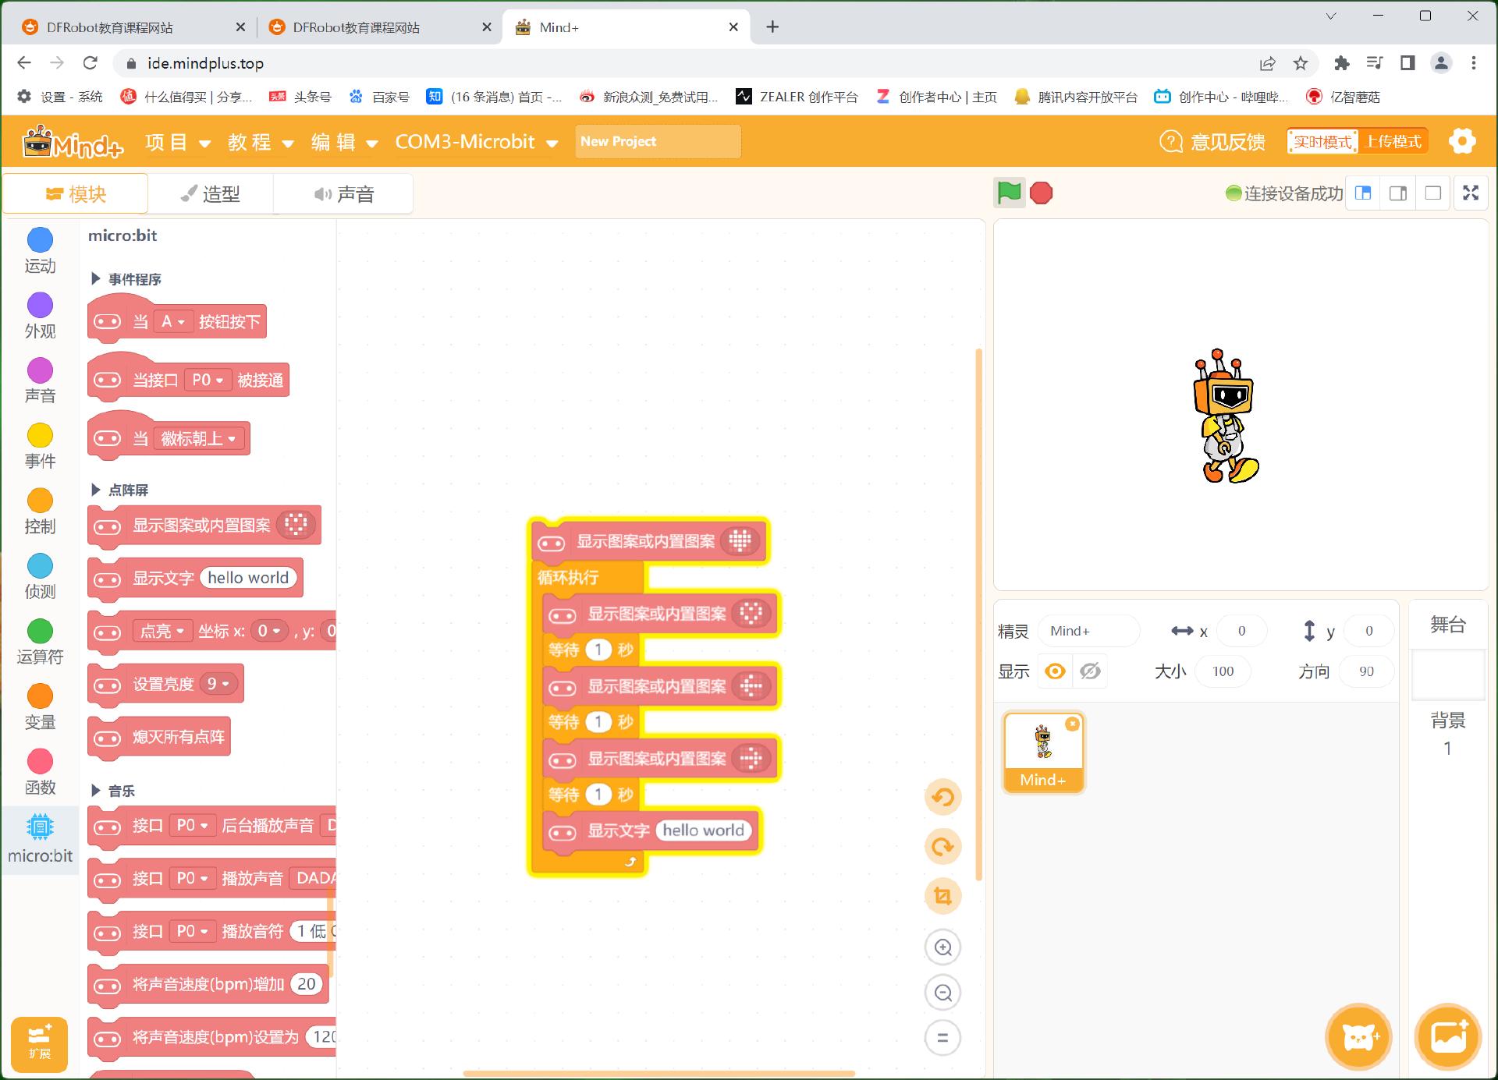Open the extensions (扩展) button
Screen dimensions: 1498x1080
coord(39,1043)
